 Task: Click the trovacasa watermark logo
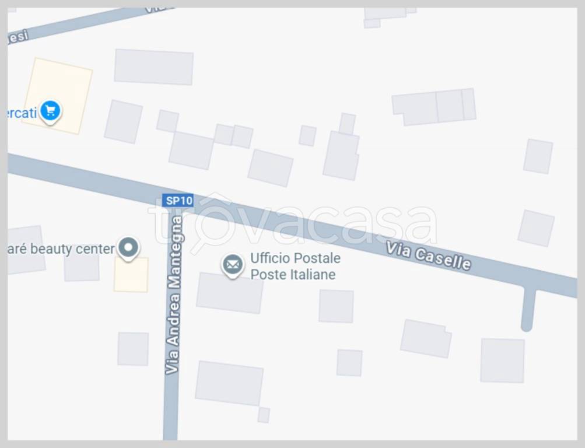pos(293,223)
